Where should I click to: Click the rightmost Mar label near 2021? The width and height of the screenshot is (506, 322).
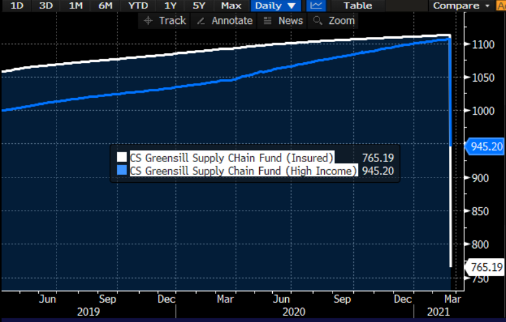point(453,299)
